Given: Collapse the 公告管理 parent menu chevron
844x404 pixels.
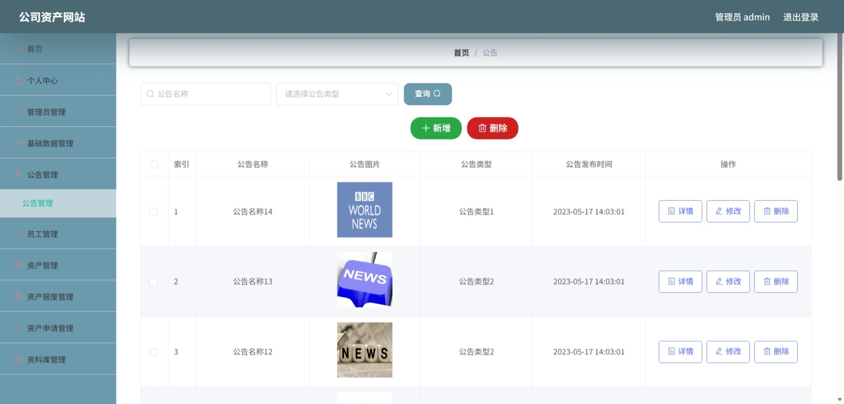Looking at the screenshot, I should (103, 173).
